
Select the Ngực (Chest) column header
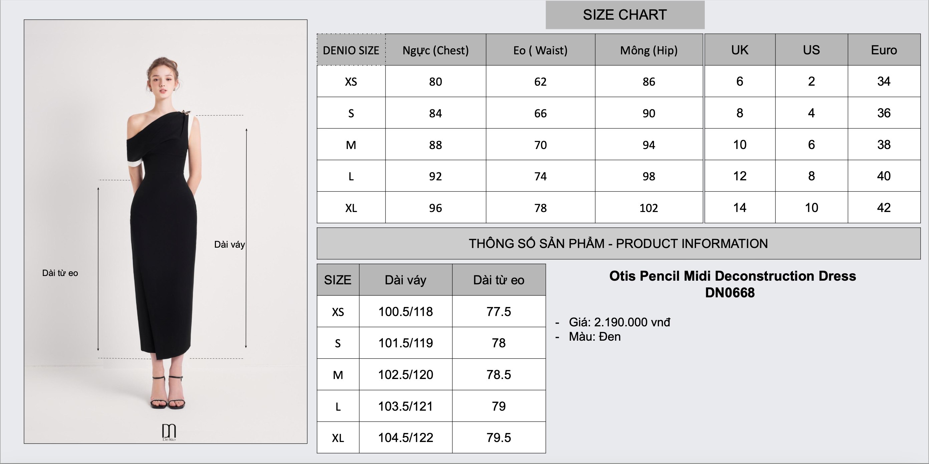click(435, 50)
